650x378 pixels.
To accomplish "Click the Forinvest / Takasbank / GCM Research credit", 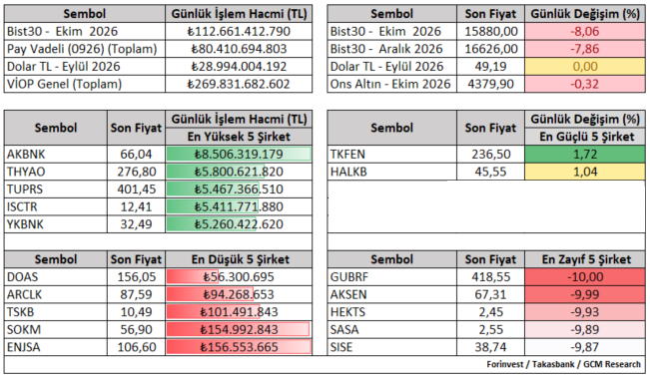I will [x=563, y=364].
